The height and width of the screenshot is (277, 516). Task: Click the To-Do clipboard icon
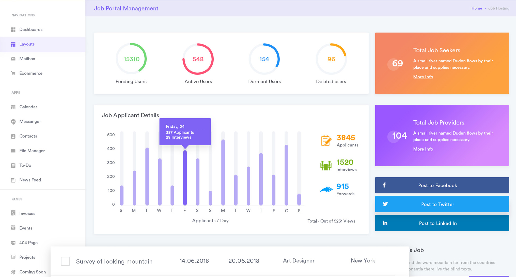[x=13, y=165]
